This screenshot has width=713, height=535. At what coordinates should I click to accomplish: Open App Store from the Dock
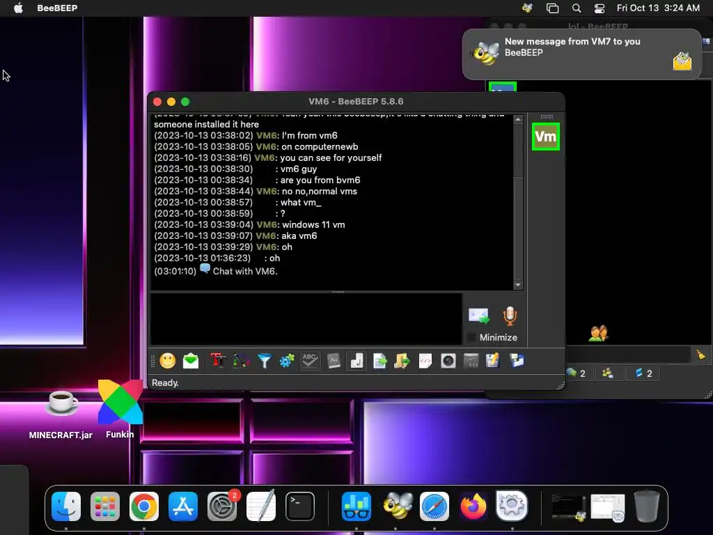[183, 506]
